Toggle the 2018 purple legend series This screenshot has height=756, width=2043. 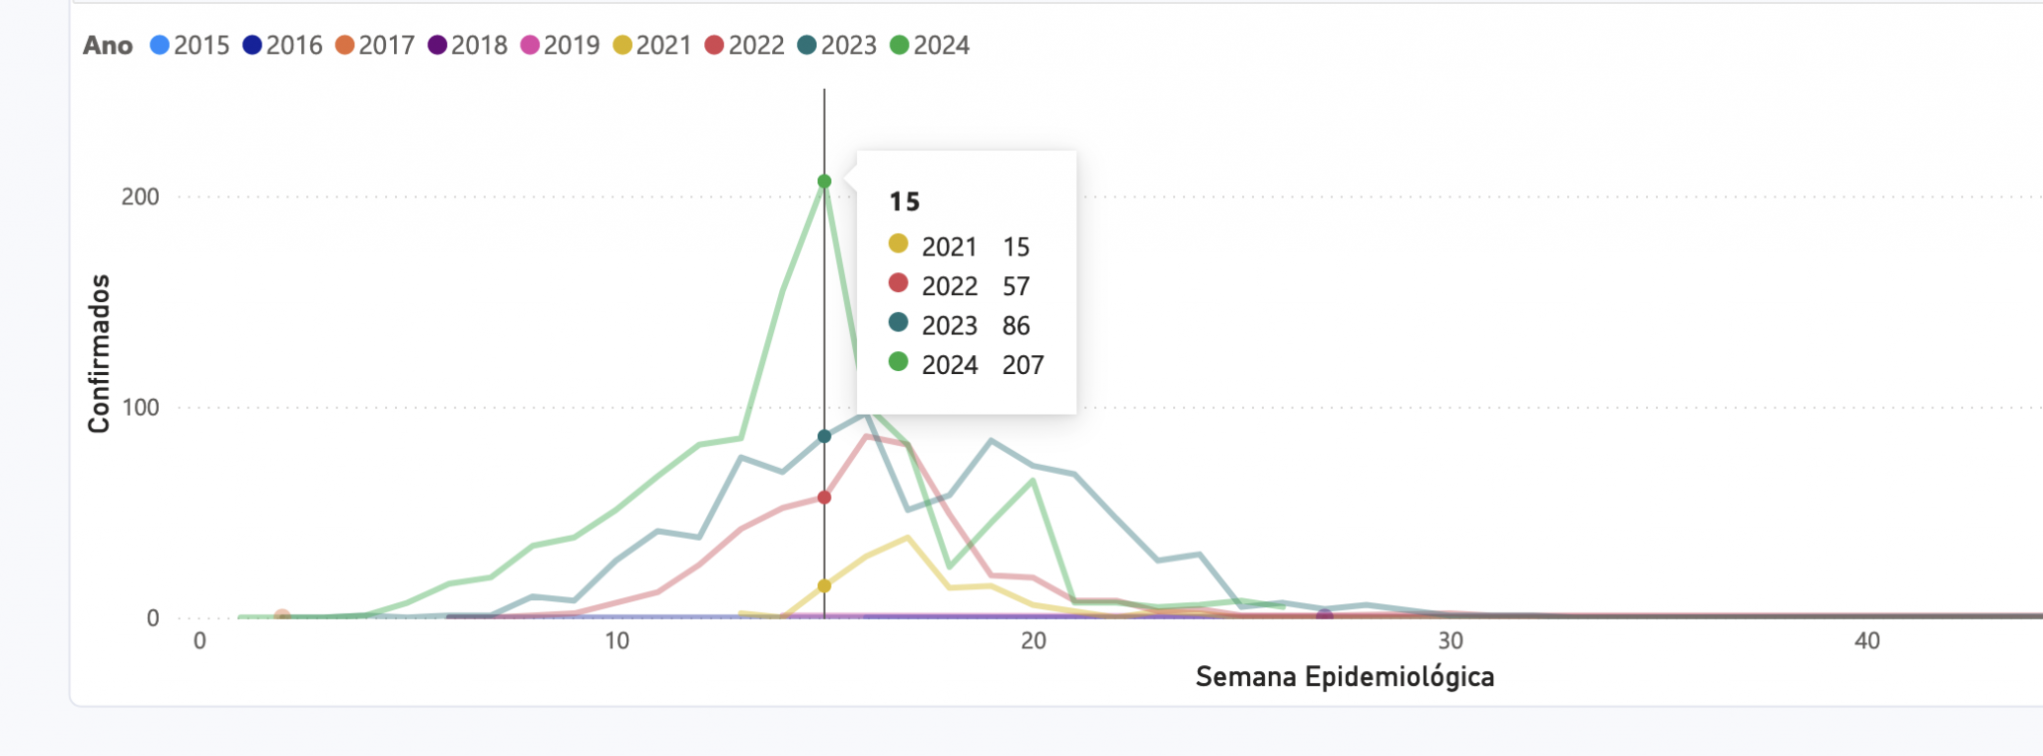coord(467,46)
